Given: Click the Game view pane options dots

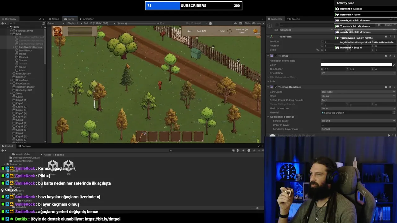Looking at the screenshot, I should tap(263, 19).
